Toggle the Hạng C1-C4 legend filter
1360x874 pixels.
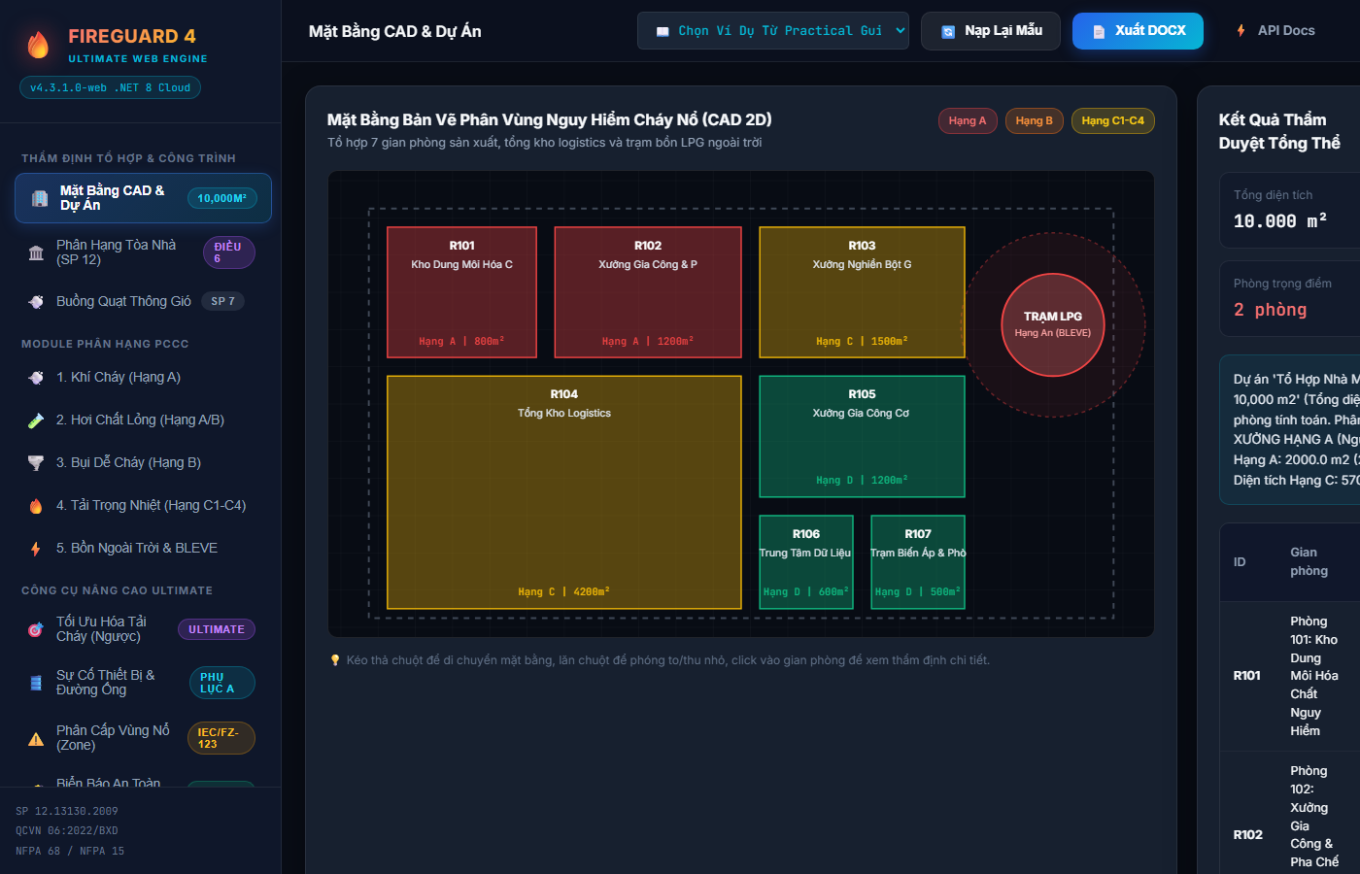[1113, 120]
